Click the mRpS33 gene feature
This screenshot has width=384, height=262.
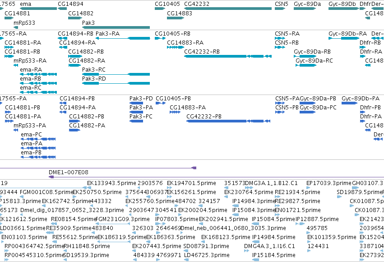(16, 27)
